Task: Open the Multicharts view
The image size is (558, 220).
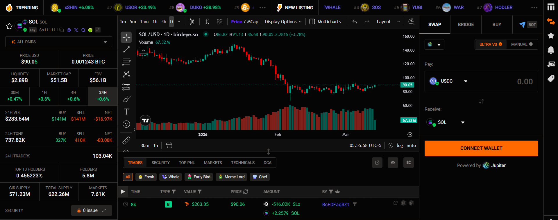Action: [x=325, y=22]
